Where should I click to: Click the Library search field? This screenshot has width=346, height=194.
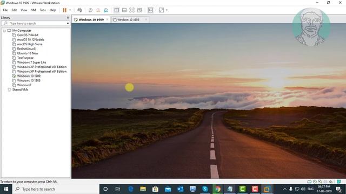pyautogui.click(x=35, y=23)
